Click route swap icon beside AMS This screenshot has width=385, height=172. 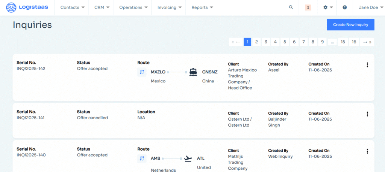point(142,159)
